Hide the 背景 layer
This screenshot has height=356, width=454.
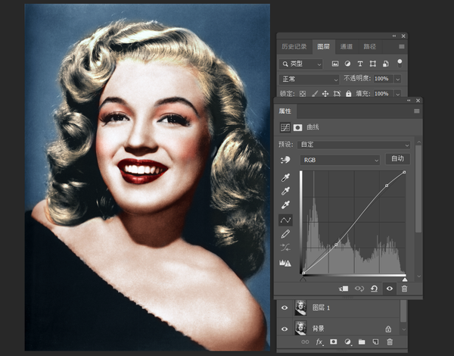point(285,329)
